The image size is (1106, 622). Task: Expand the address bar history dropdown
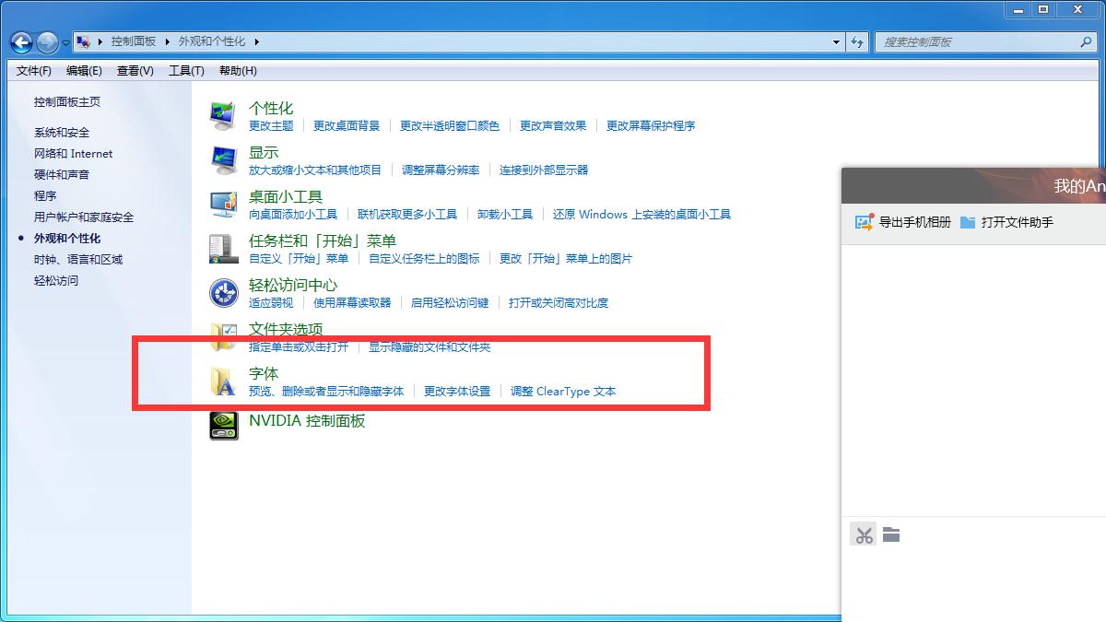coord(835,41)
